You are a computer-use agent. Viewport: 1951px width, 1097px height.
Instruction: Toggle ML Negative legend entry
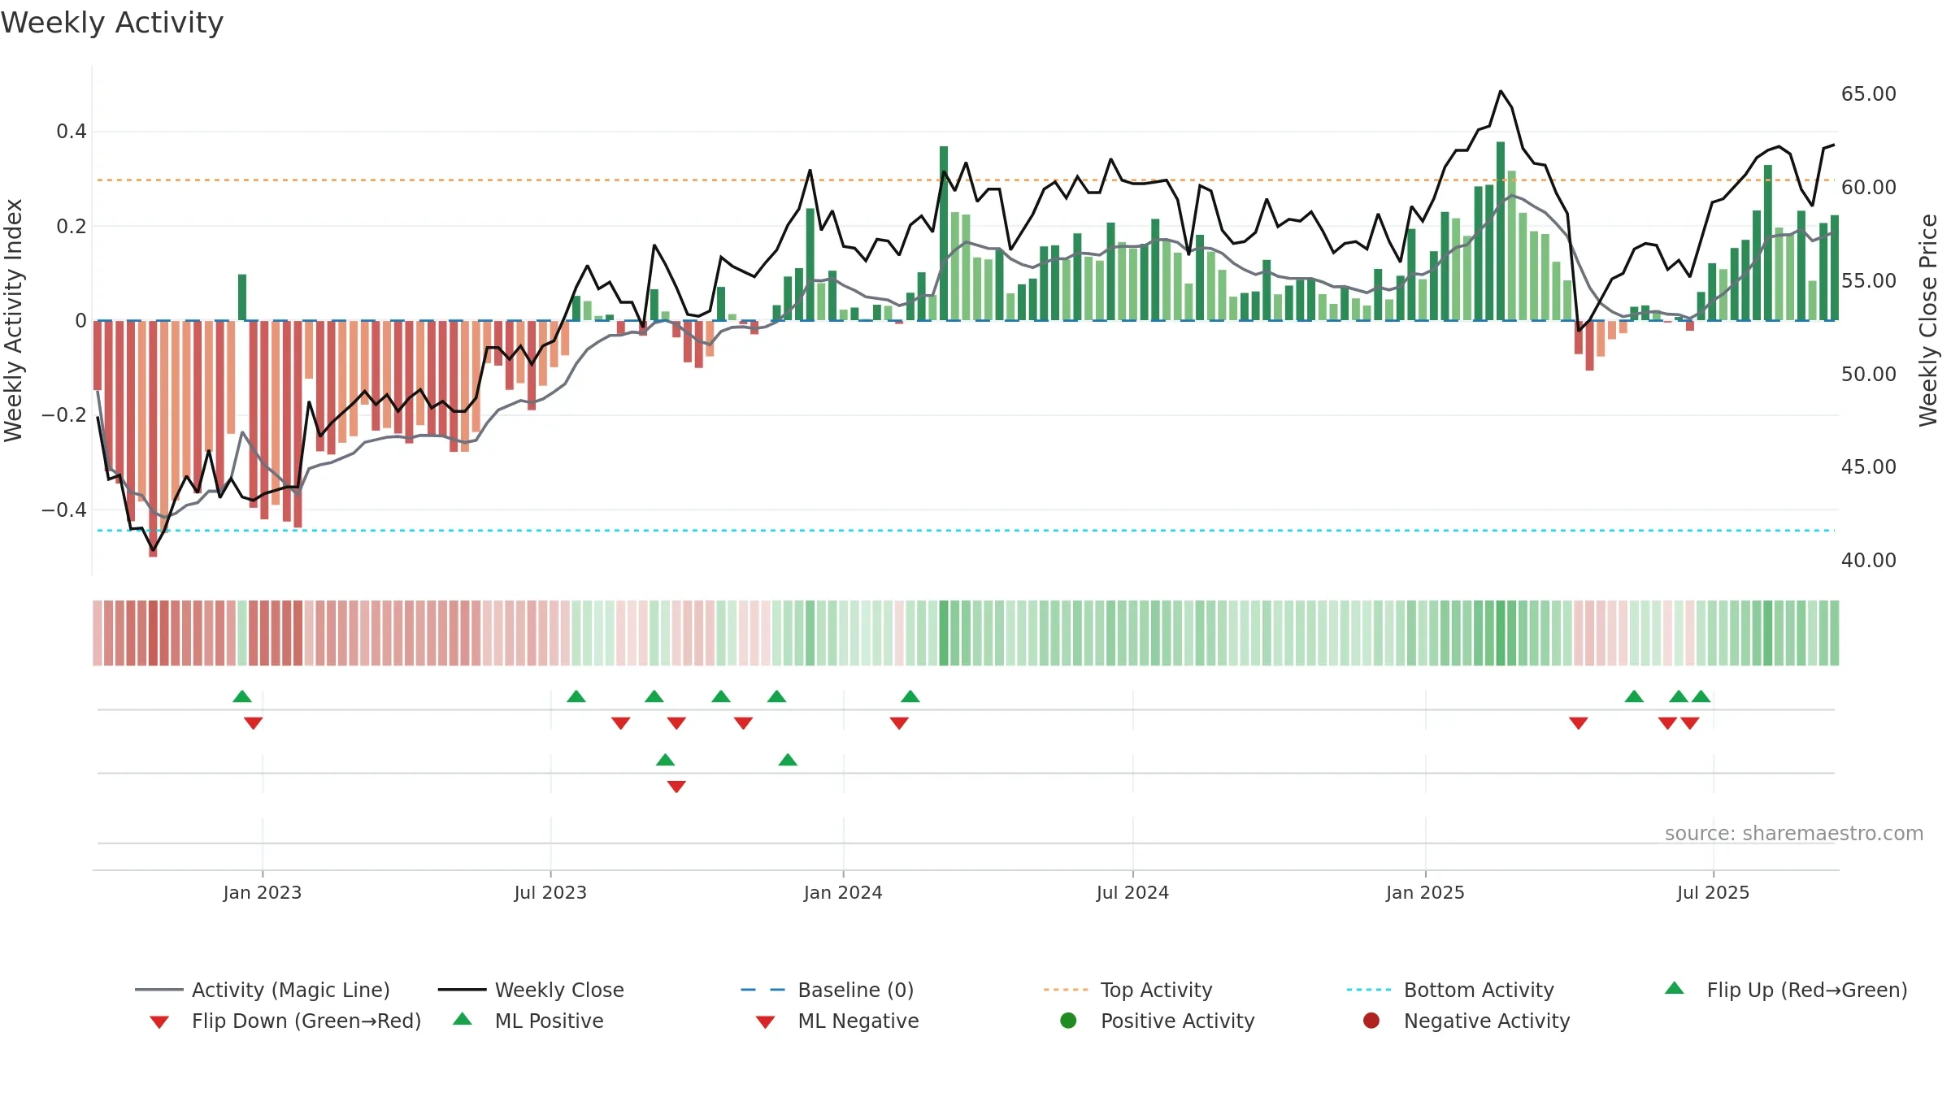(x=837, y=1021)
